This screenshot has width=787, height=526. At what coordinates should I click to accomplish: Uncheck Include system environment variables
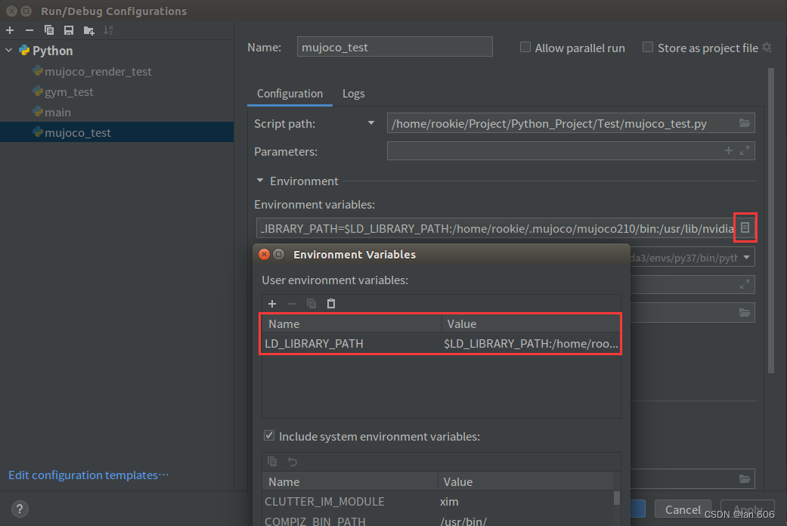[x=269, y=435]
